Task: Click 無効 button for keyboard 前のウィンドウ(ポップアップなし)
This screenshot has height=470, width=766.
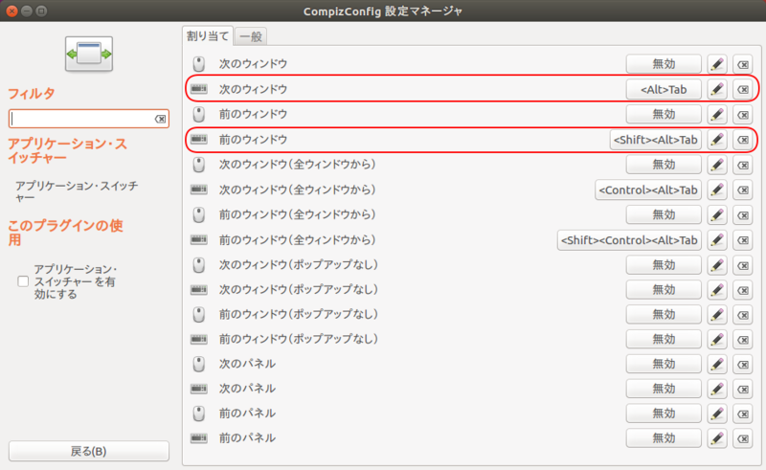Action: 664,339
